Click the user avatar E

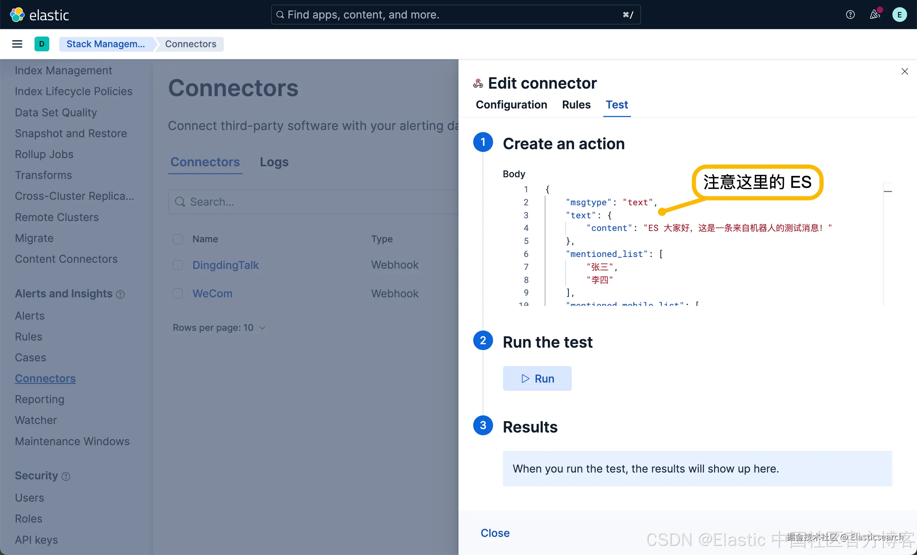coord(899,15)
